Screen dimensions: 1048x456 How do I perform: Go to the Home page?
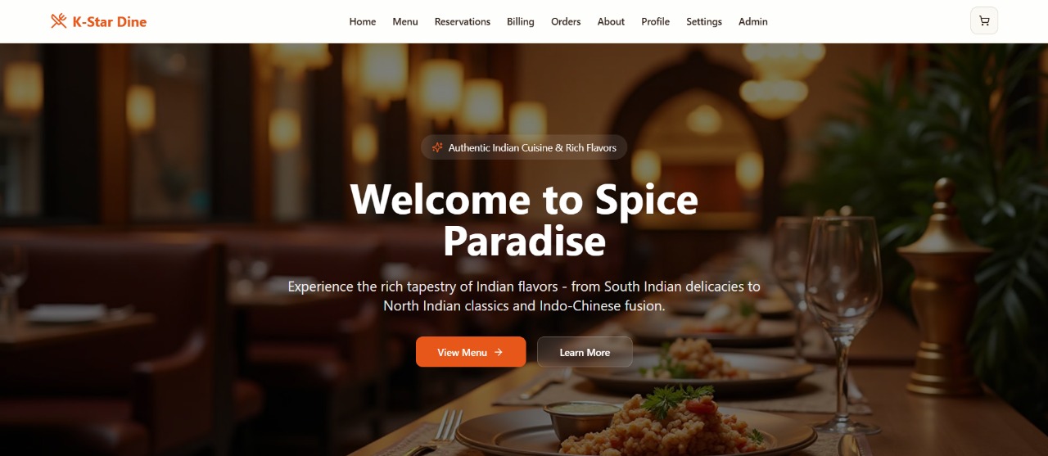[363, 22]
